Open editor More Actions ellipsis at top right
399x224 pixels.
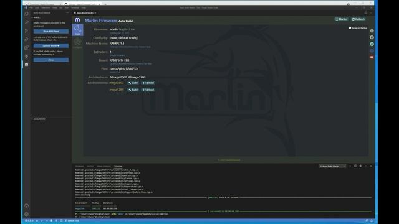coord(371,13)
